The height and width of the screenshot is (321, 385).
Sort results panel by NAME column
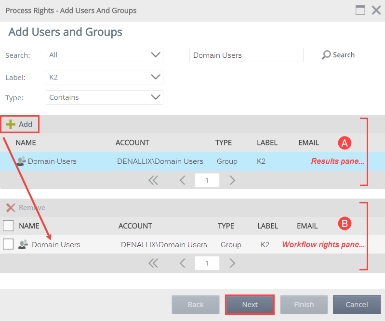click(26, 143)
